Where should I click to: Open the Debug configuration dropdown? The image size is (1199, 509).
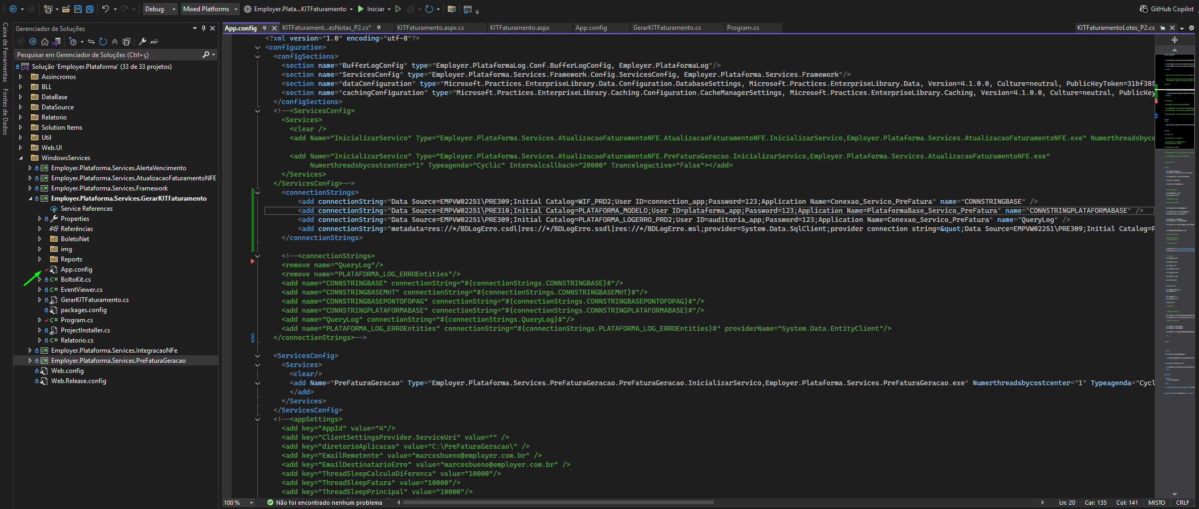(160, 9)
